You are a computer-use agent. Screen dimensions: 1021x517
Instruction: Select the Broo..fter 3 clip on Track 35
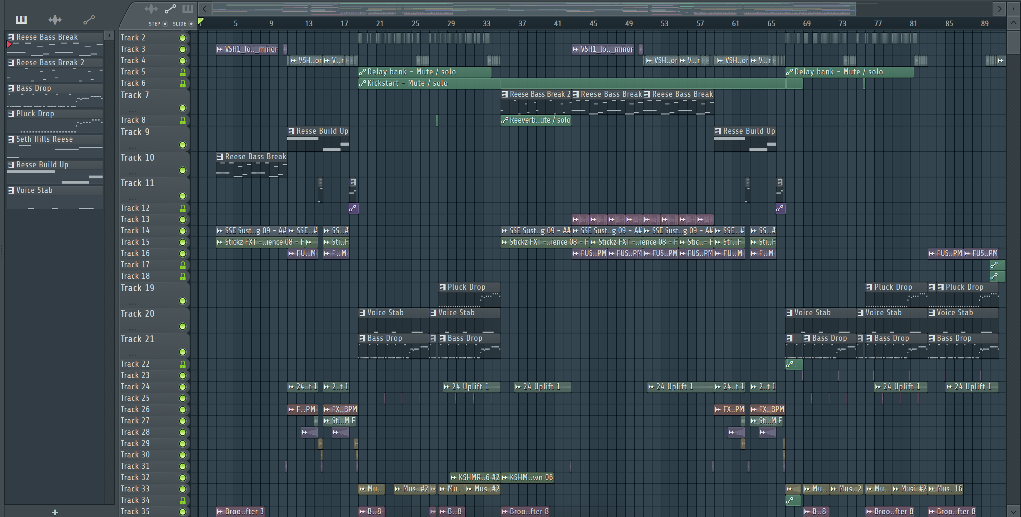coord(240,512)
